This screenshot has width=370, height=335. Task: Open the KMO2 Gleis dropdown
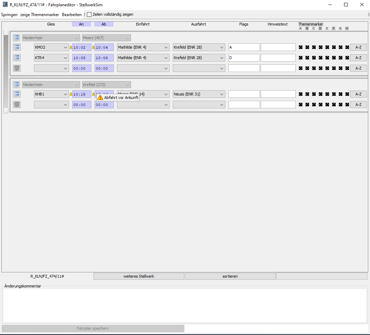point(66,48)
